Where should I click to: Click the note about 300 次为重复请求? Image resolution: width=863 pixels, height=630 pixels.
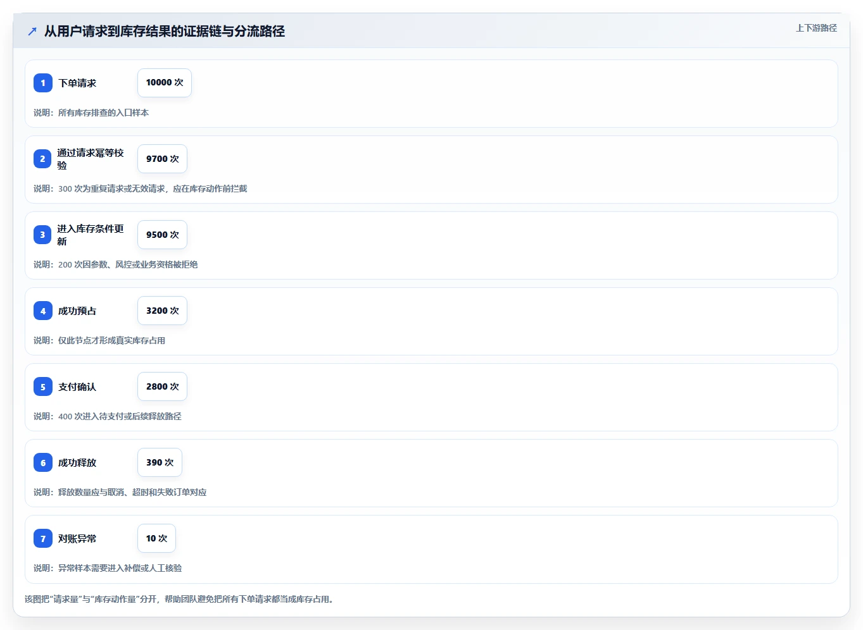tap(141, 188)
